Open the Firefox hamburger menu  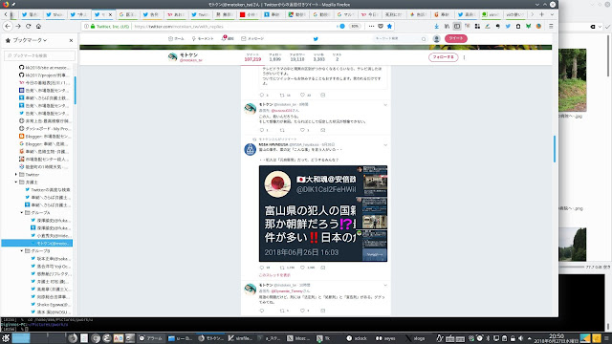click(x=551, y=26)
